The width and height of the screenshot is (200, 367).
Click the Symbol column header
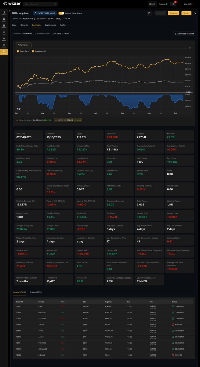pos(41,302)
